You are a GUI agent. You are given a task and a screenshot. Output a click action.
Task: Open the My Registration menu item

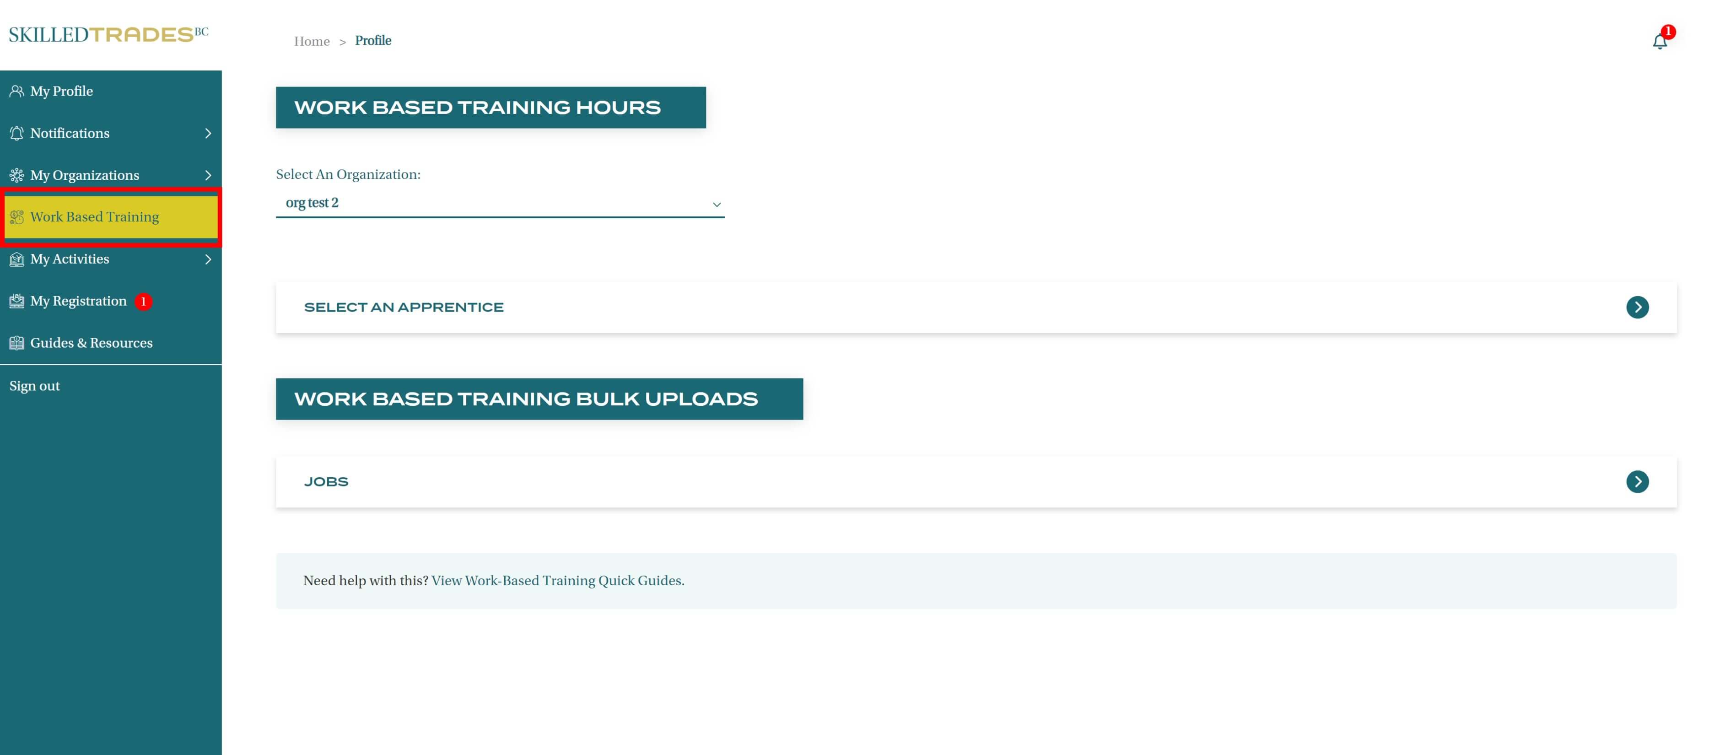pyautogui.click(x=78, y=302)
